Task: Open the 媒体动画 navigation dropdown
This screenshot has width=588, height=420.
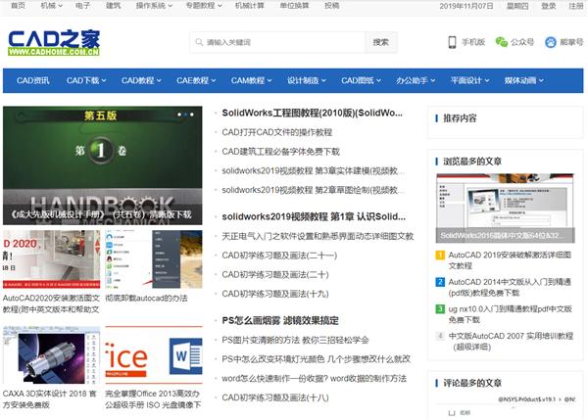Action: point(524,80)
